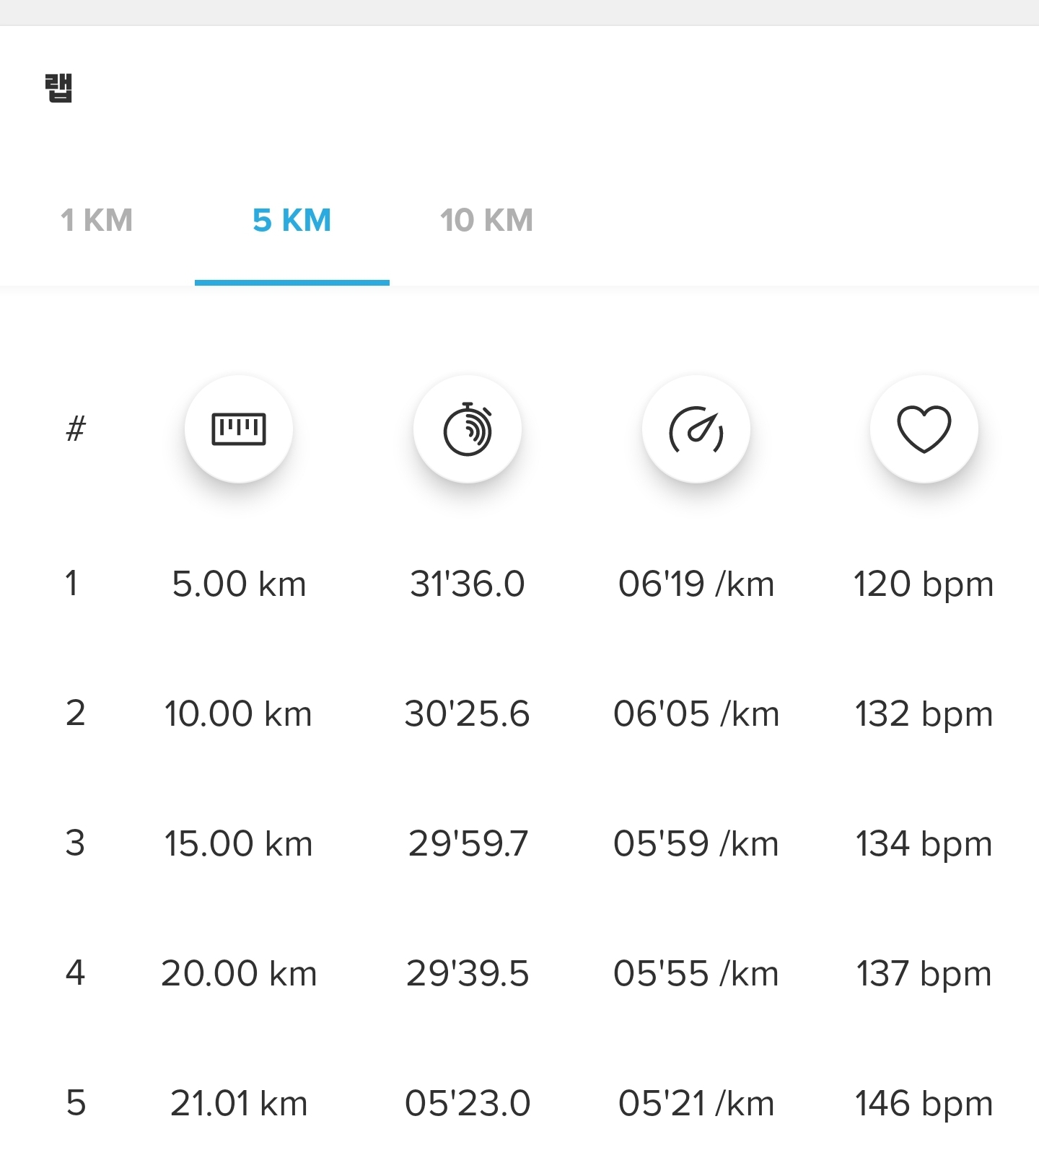
Task: Click lap 3 duration 29'59.7
Action: click(468, 843)
